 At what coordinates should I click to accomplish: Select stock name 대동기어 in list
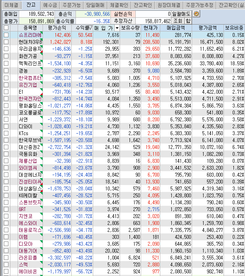(x=28, y=251)
